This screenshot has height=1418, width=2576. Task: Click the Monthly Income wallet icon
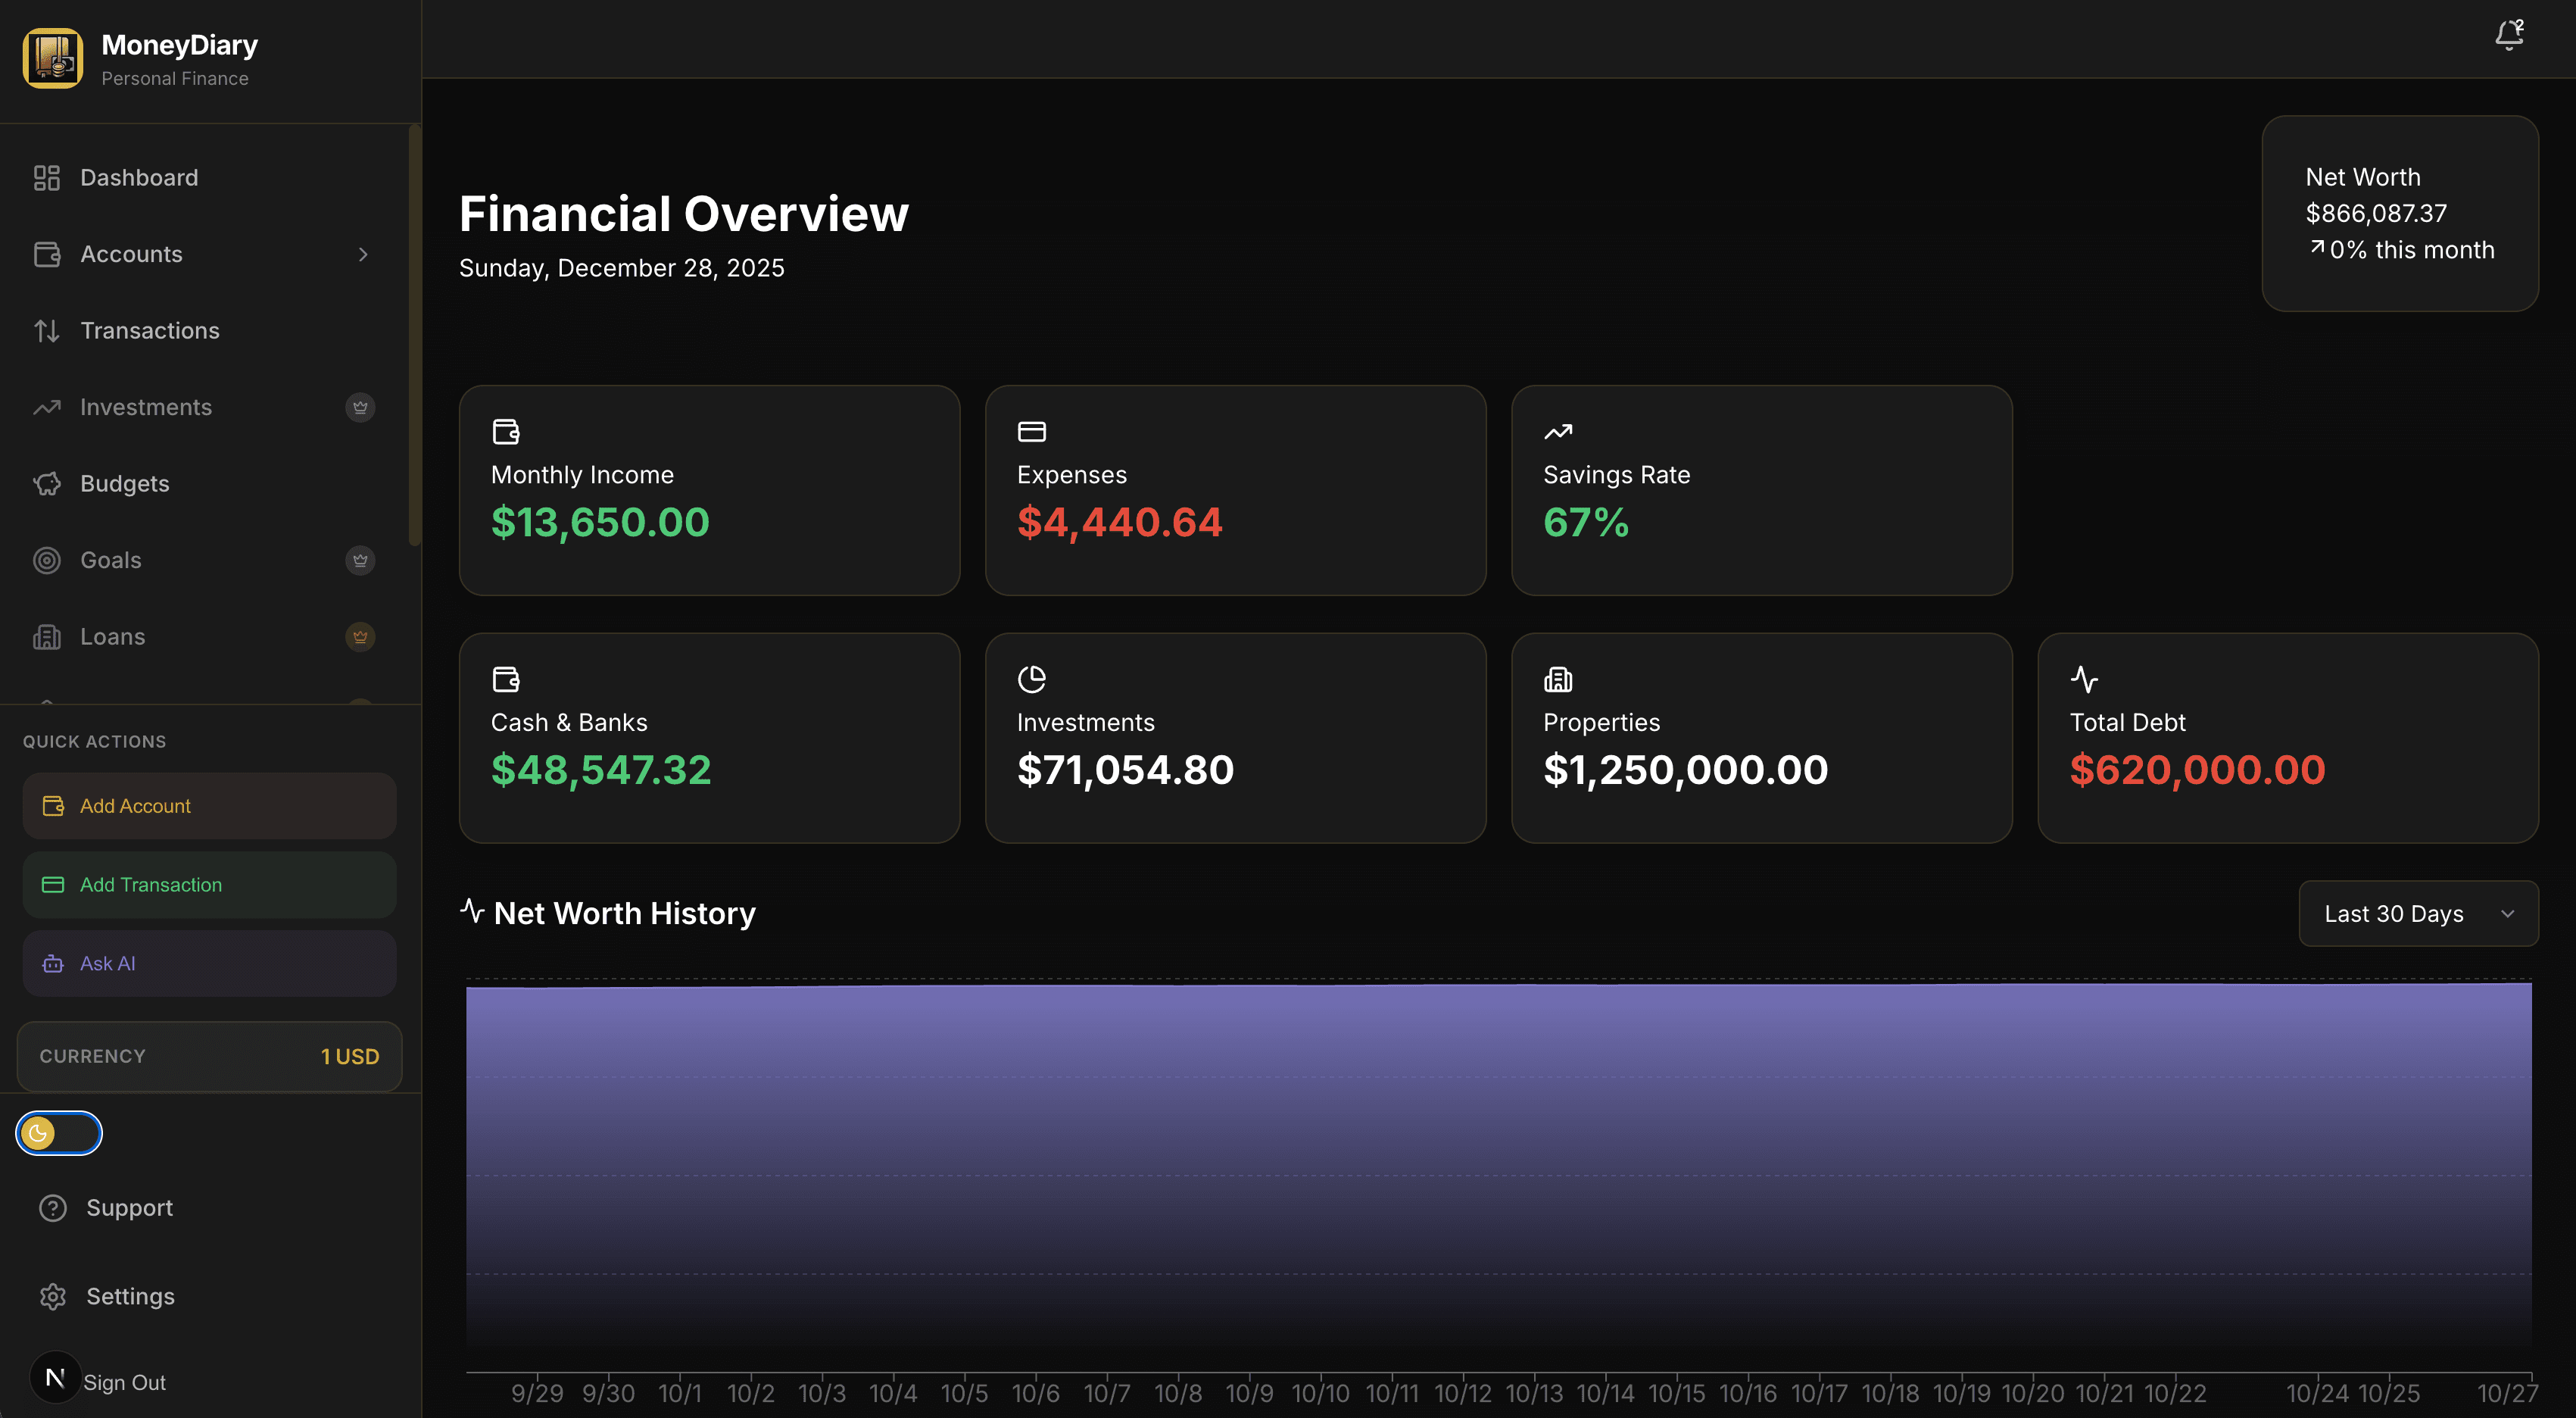(x=506, y=431)
